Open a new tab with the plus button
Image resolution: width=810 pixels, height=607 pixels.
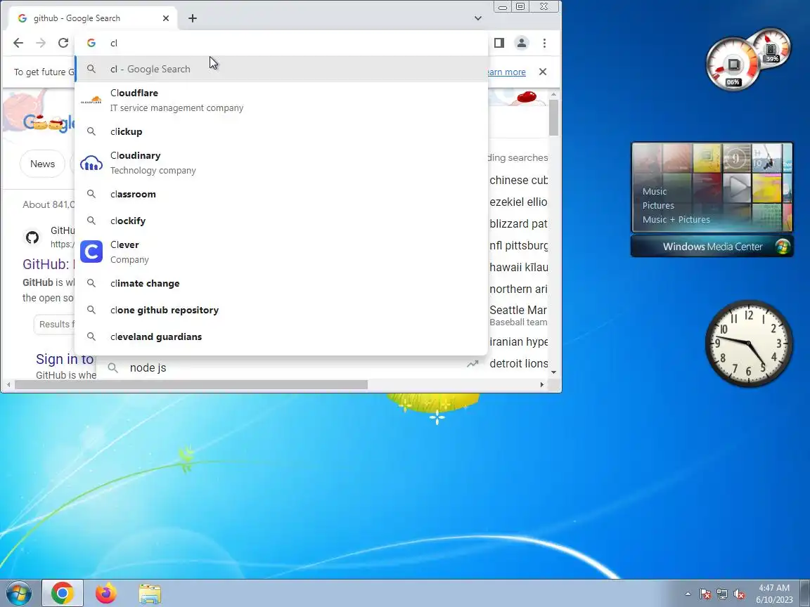[x=193, y=18]
